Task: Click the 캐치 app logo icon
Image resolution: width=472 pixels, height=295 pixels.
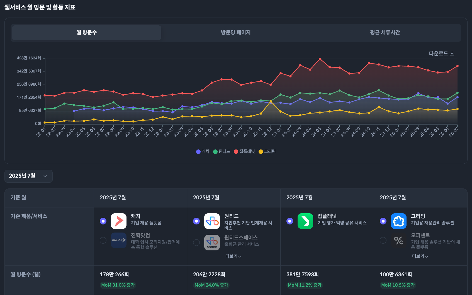Action: point(119,221)
